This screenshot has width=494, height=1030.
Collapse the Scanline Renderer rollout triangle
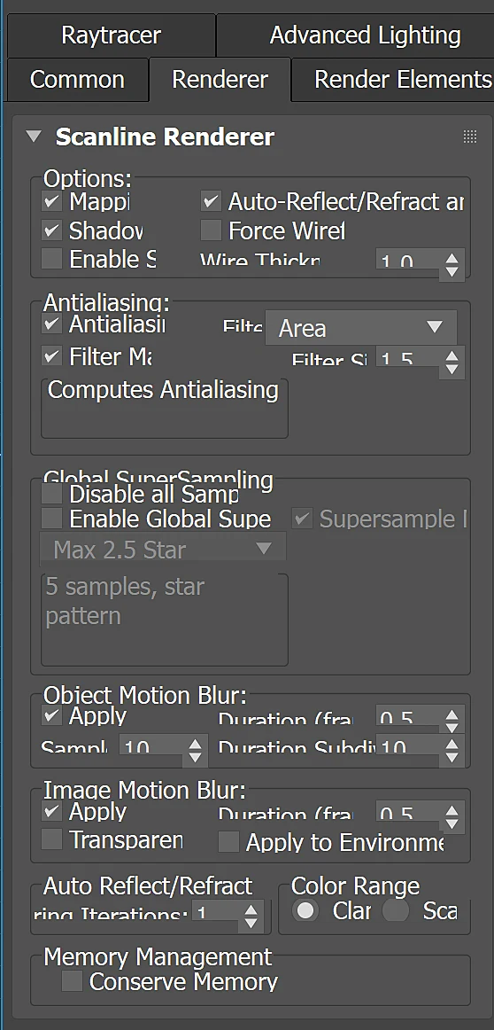[x=34, y=137]
